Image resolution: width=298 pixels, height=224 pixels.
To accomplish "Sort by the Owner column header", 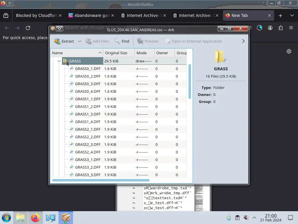I will pyautogui.click(x=165, y=53).
